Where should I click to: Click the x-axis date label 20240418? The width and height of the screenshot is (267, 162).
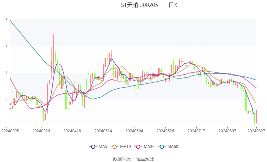click(x=72, y=131)
